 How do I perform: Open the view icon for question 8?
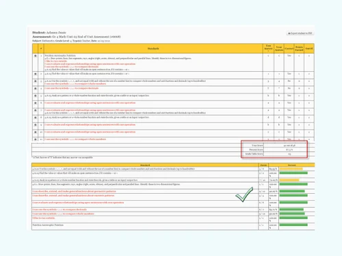click(x=36, y=117)
